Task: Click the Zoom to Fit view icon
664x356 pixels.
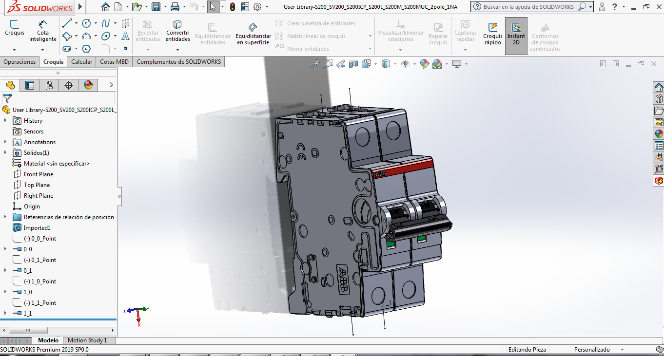Action: coord(316,64)
